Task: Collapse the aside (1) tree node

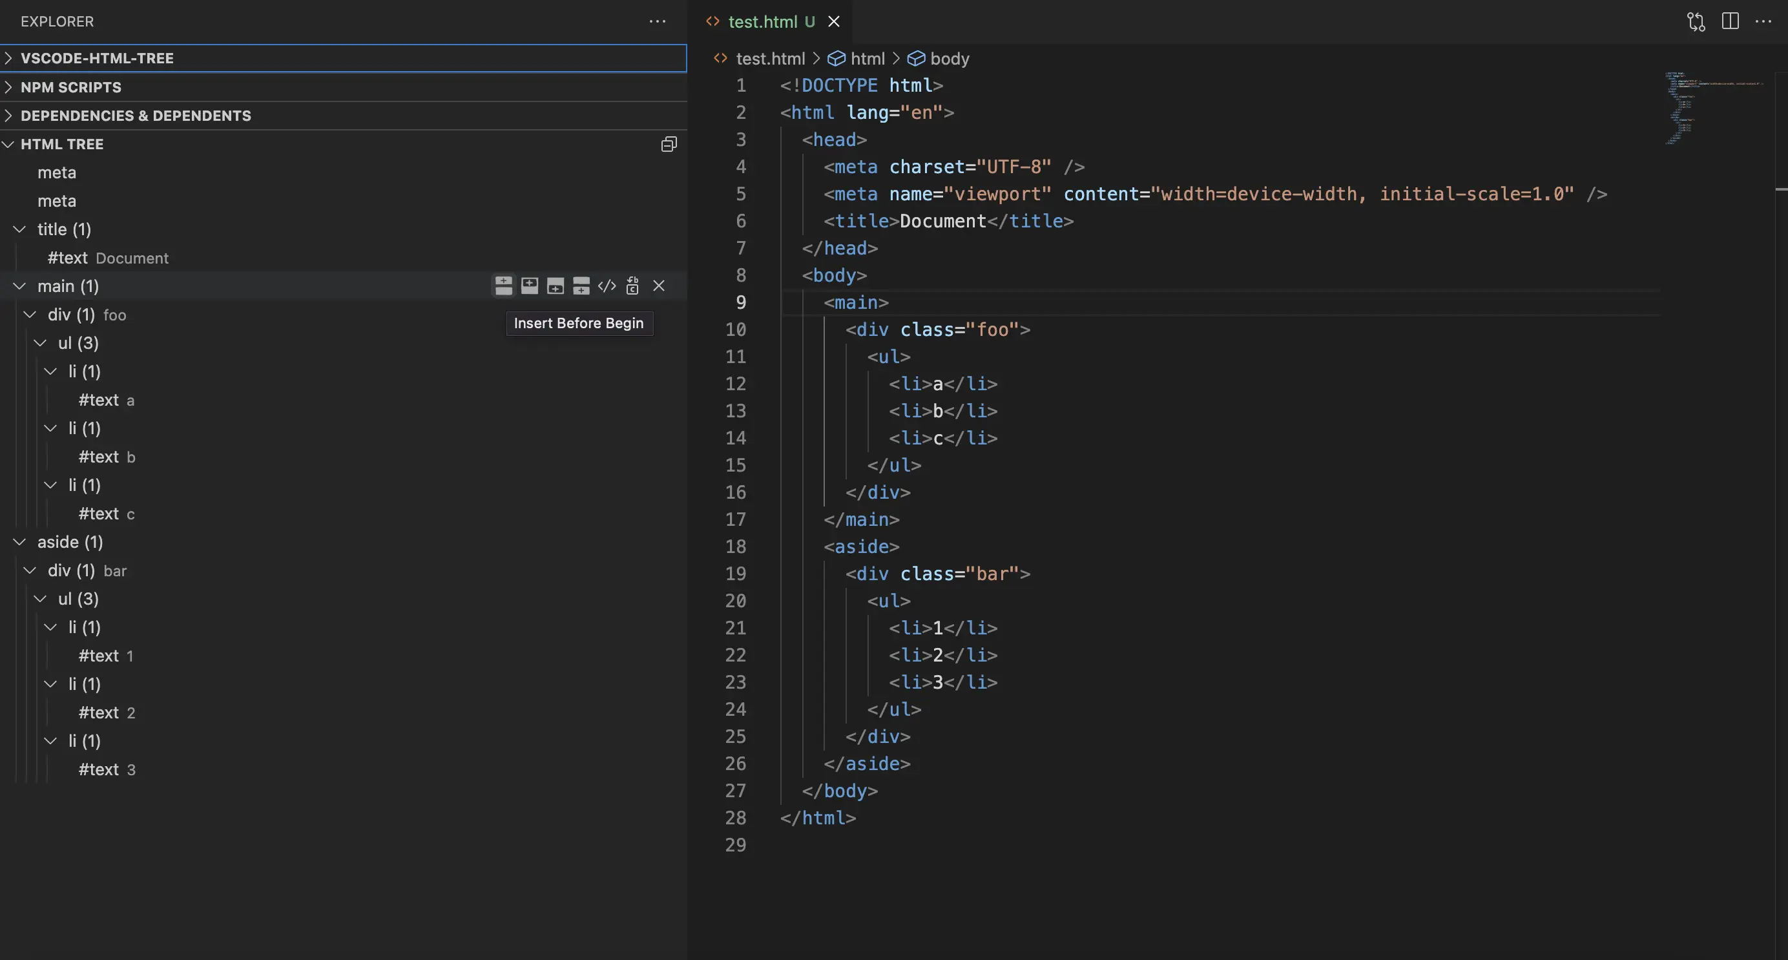Action: coord(19,542)
